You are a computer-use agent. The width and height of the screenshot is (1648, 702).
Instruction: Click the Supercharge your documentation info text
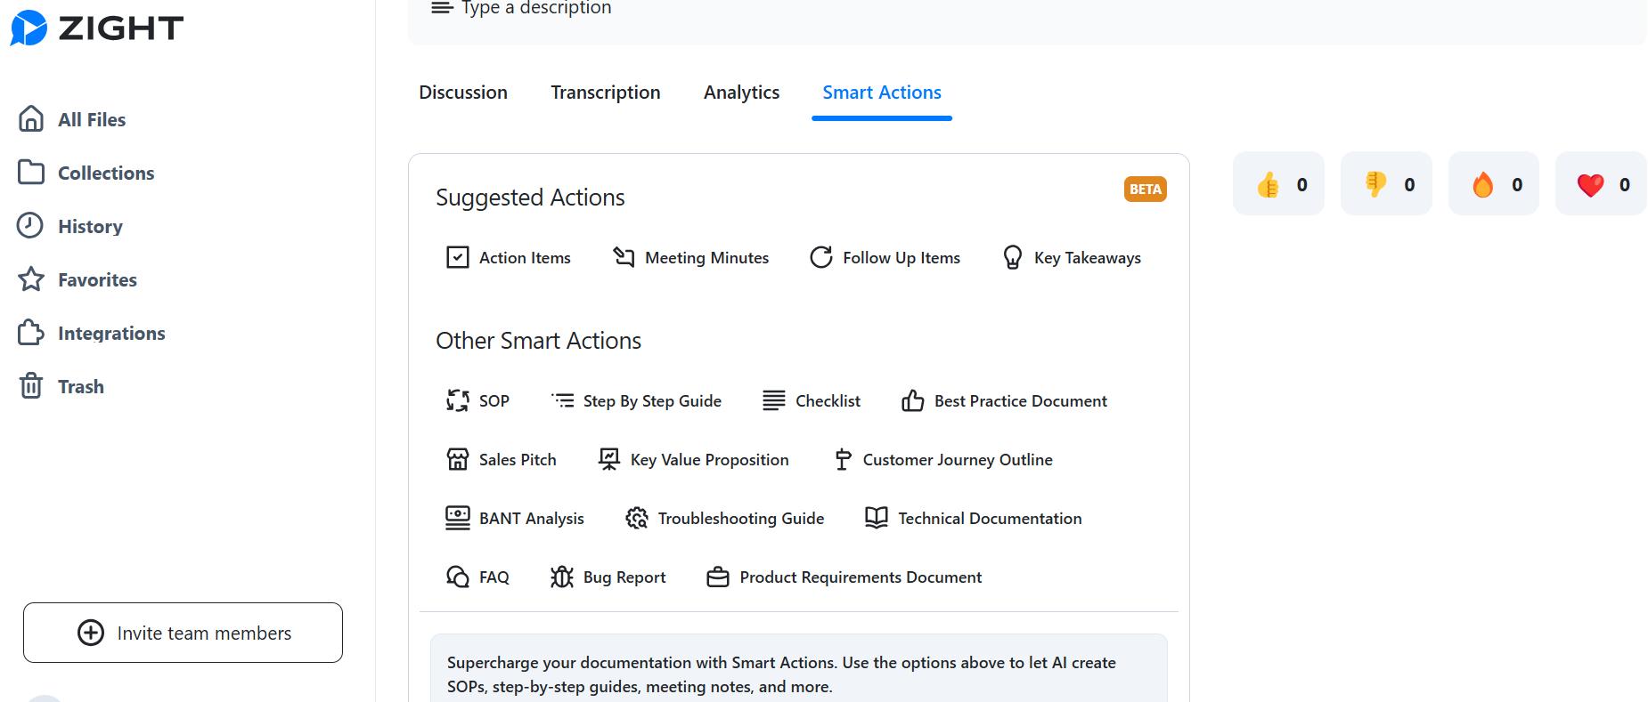pyautogui.click(x=781, y=674)
